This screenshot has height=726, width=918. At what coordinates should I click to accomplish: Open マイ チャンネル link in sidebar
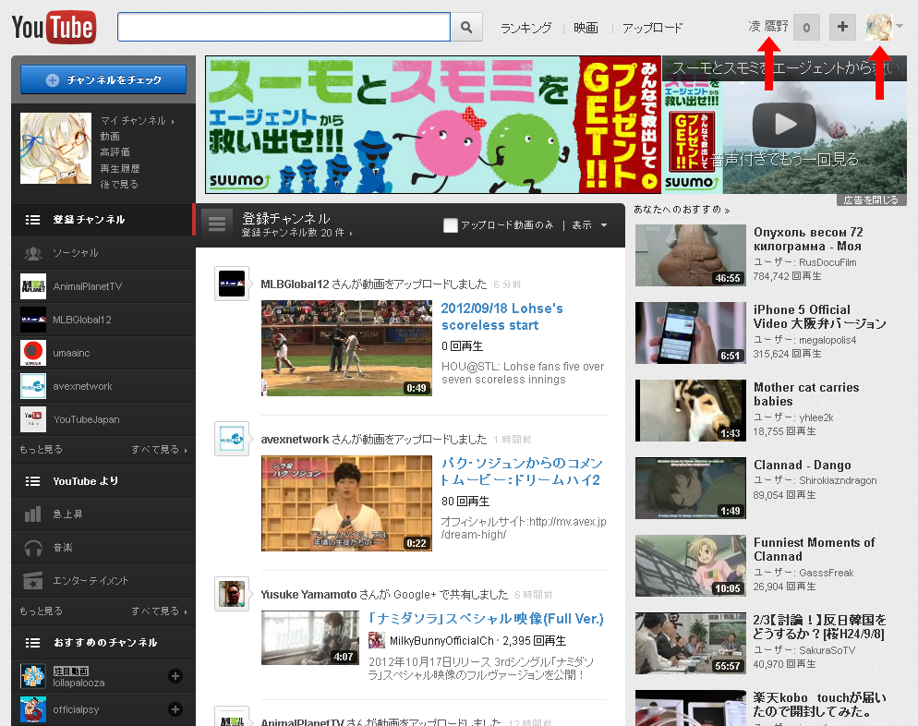[x=138, y=121]
